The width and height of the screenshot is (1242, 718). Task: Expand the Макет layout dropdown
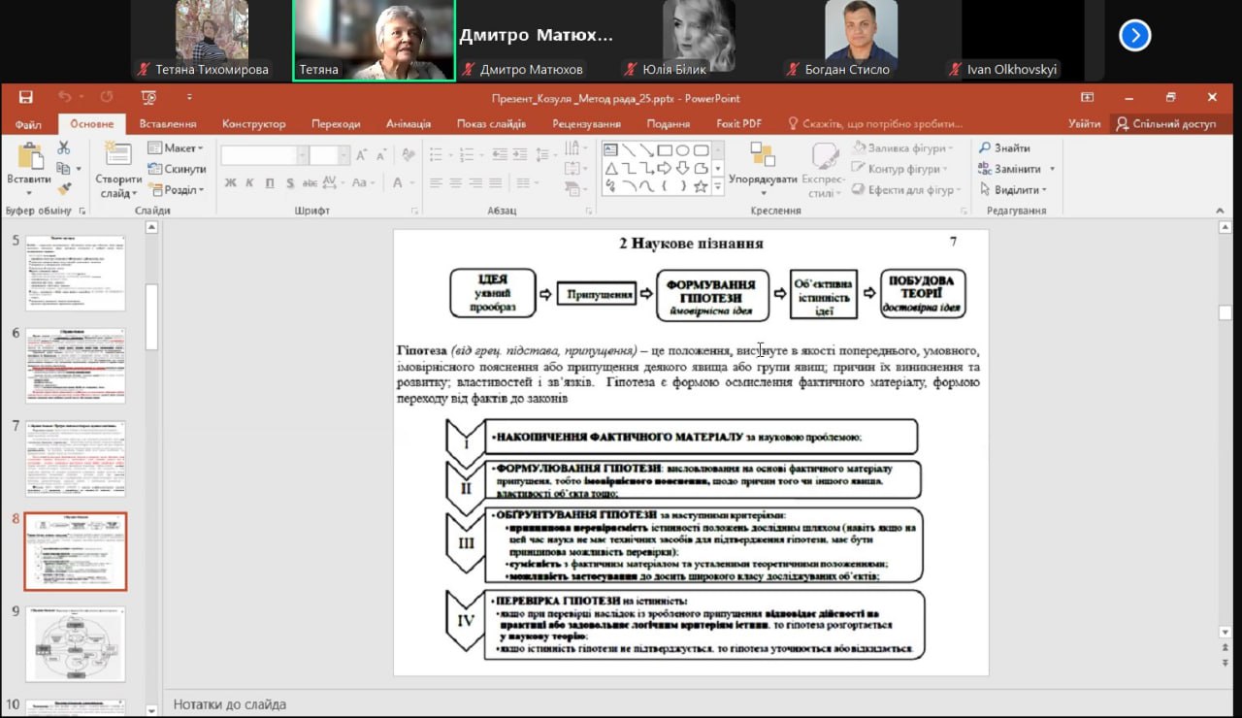176,148
